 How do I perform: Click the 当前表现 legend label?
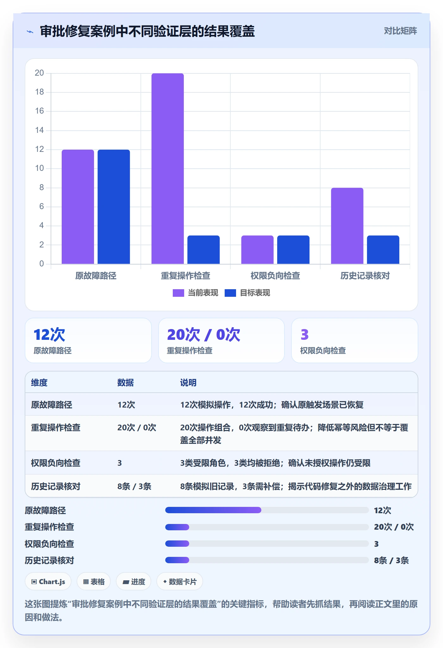coord(203,293)
